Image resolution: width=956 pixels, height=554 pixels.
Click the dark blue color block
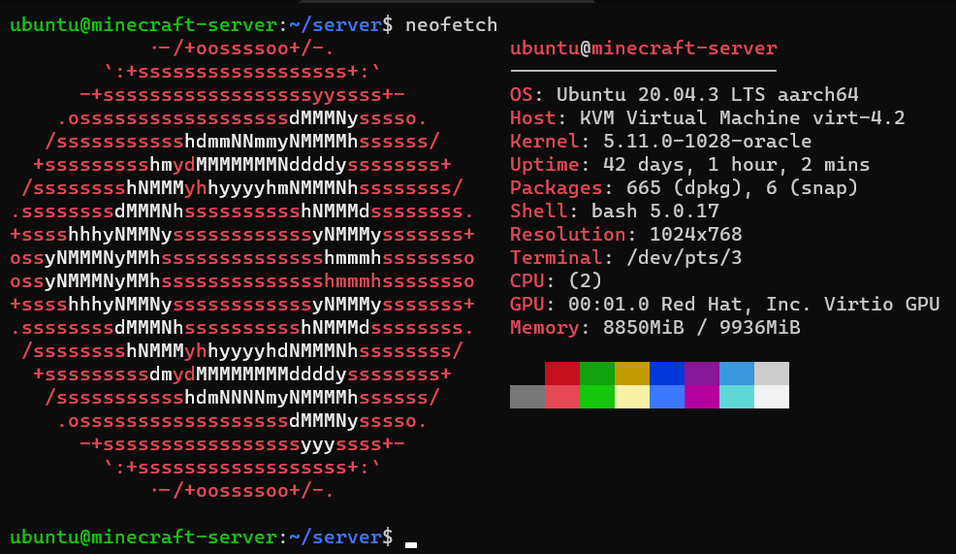click(667, 374)
